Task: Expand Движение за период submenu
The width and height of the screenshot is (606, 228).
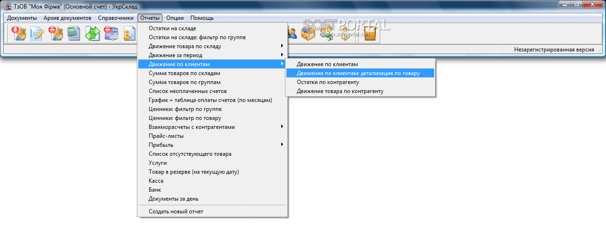Action: tap(213, 55)
